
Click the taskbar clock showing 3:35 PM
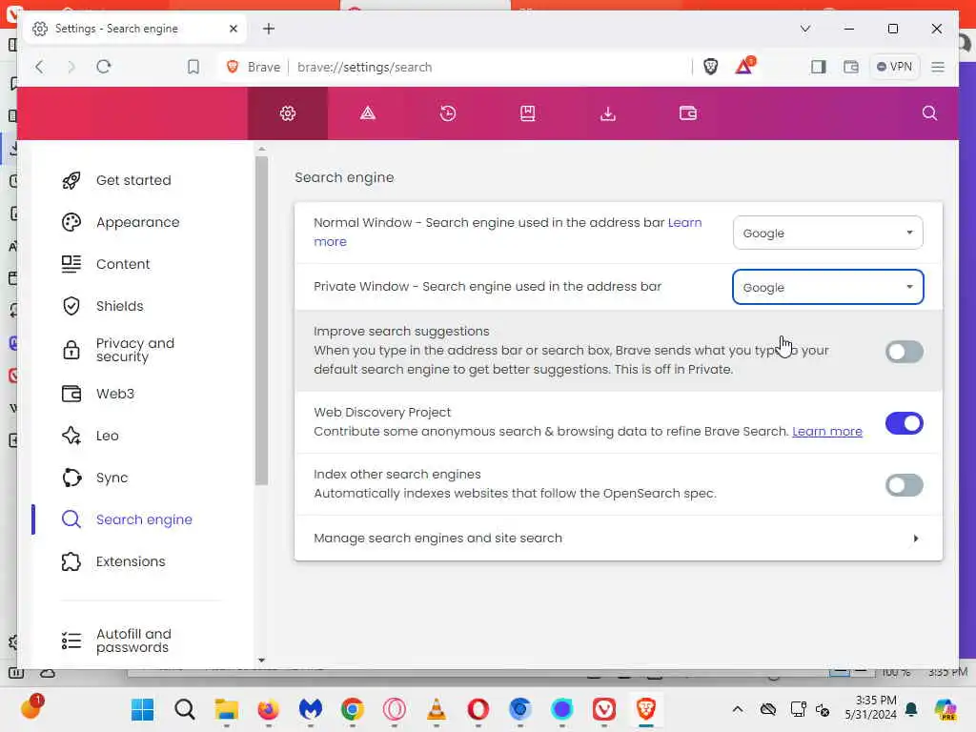[x=871, y=708]
